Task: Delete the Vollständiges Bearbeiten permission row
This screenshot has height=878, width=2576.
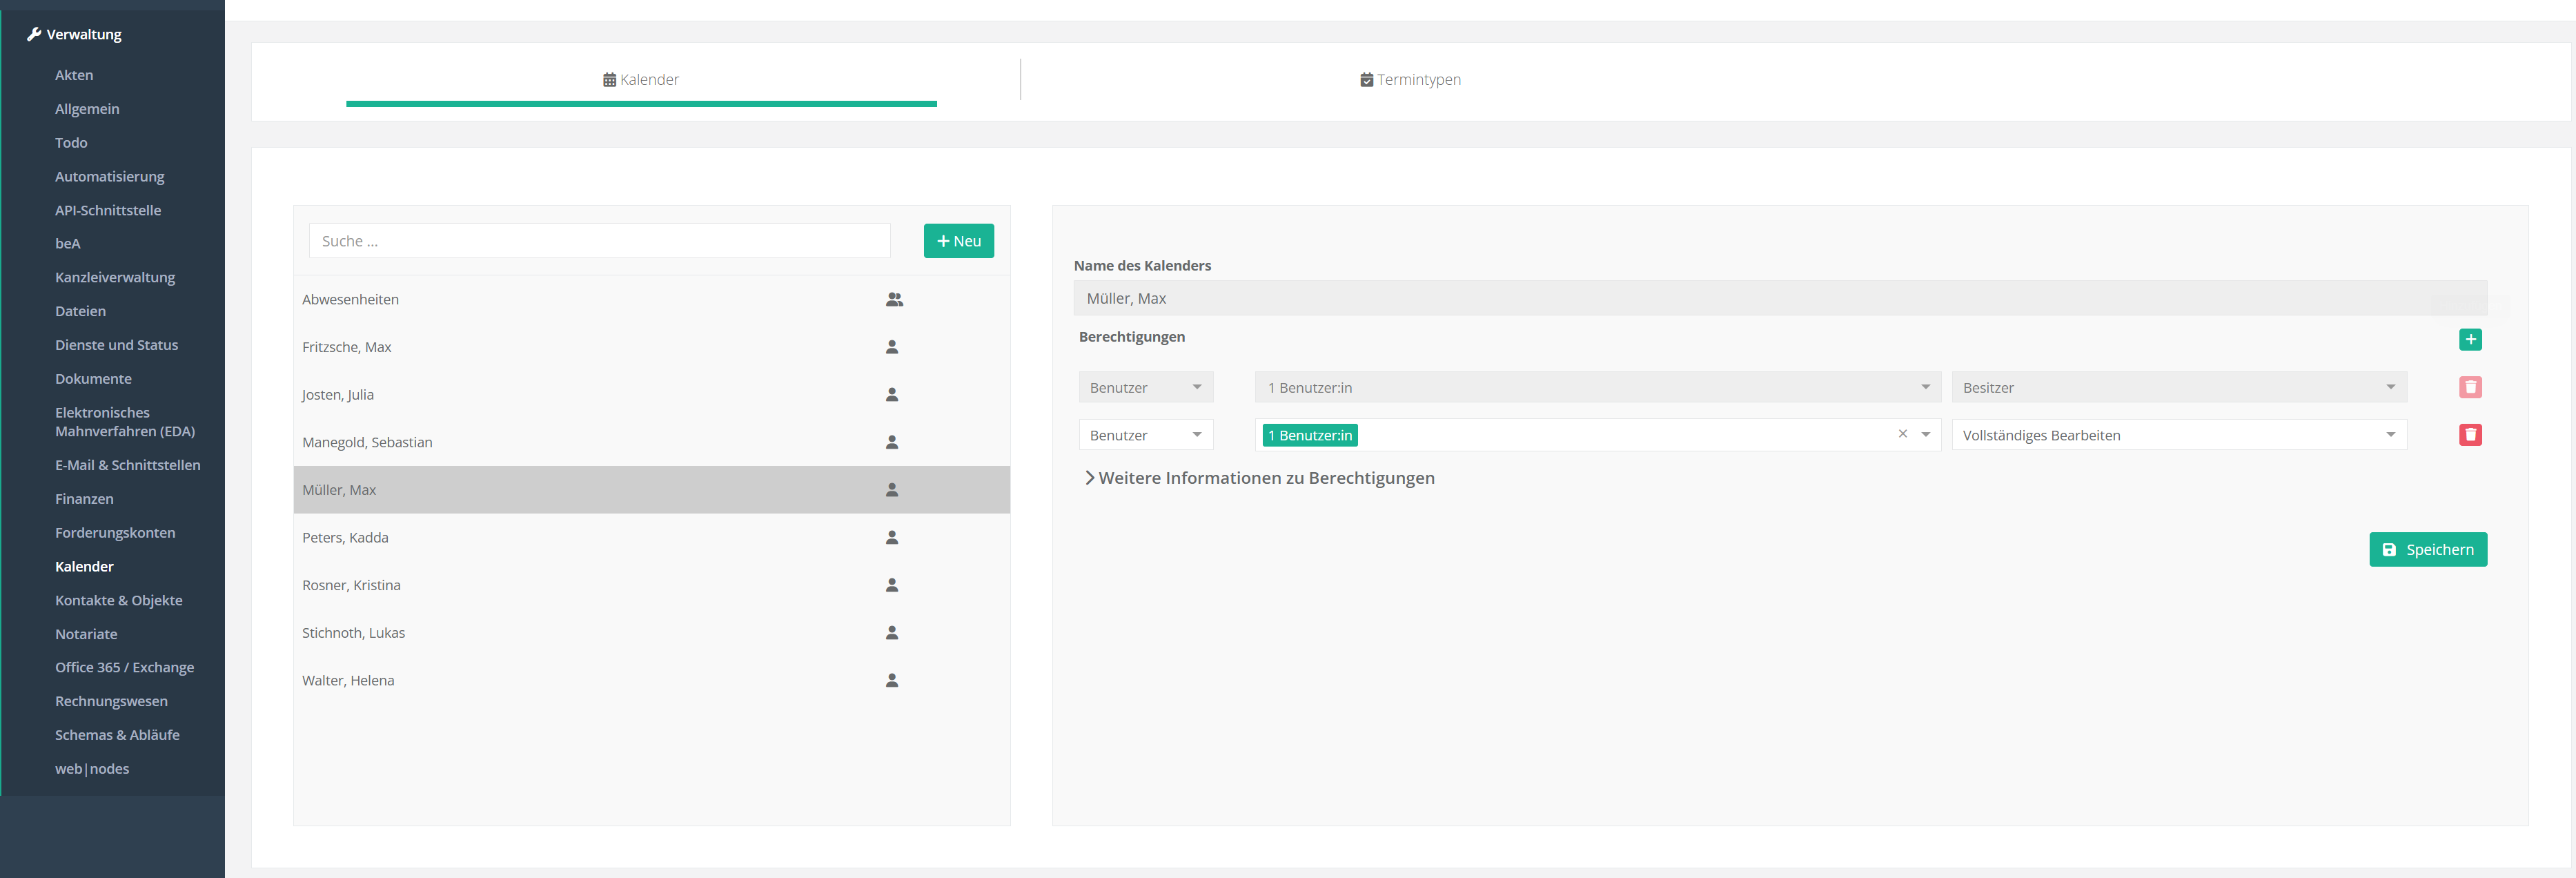Action: pos(2470,435)
